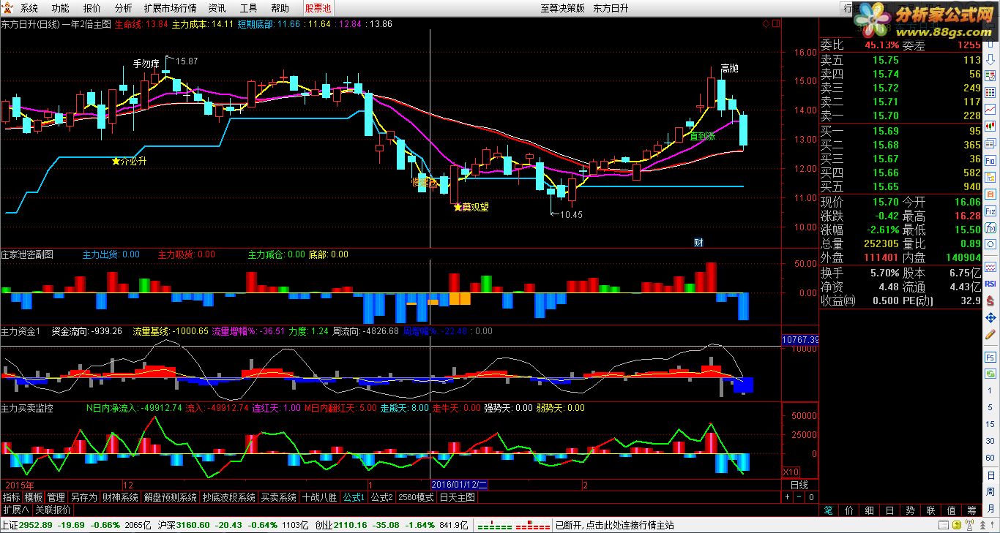Switch to 2560模式 tab

(x=416, y=497)
